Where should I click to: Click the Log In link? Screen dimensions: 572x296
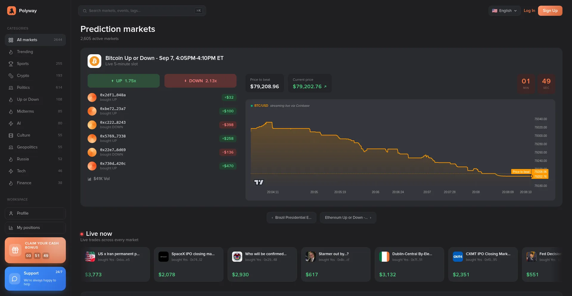point(529,11)
